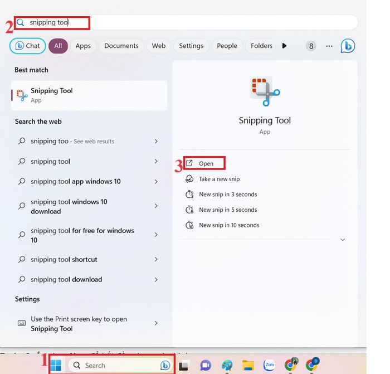Image resolution: width=390 pixels, height=374 pixels.
Task: Open Zalo from the taskbar
Action: click(269, 365)
